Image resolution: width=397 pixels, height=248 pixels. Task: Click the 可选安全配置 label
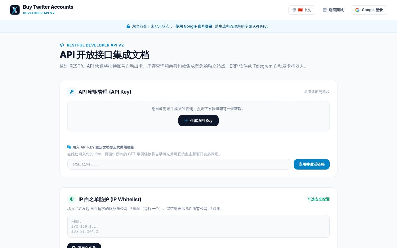[x=319, y=199]
